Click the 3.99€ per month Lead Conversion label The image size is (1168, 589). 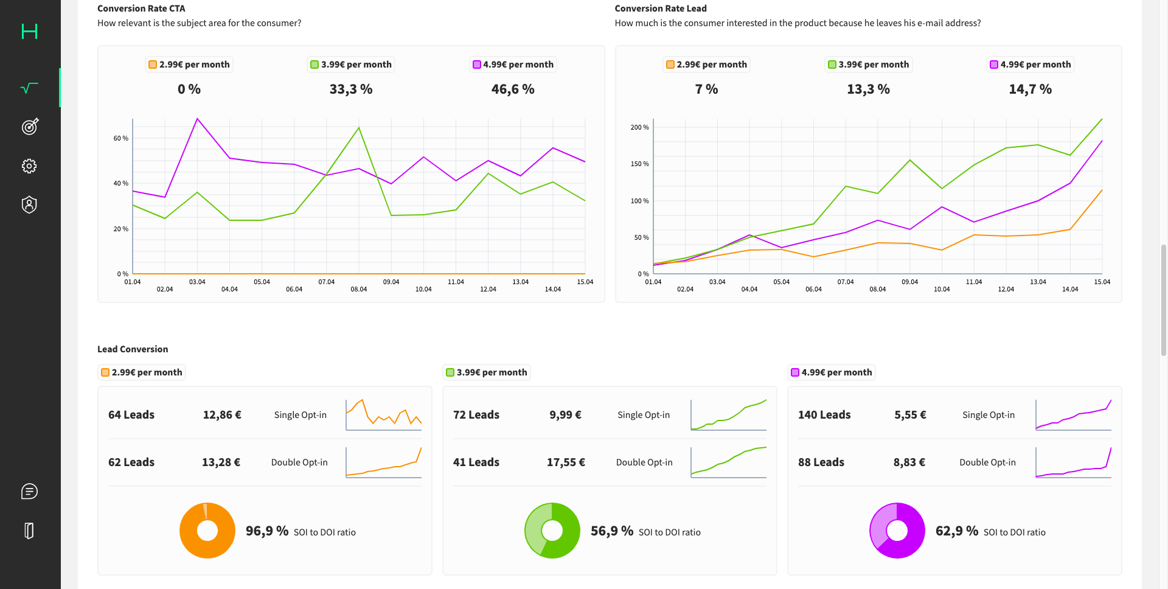[x=487, y=372]
